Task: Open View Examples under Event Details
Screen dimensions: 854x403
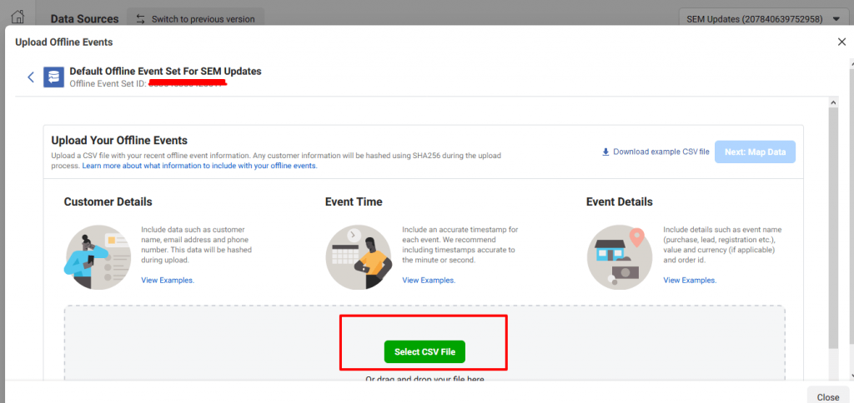Action: coord(690,280)
